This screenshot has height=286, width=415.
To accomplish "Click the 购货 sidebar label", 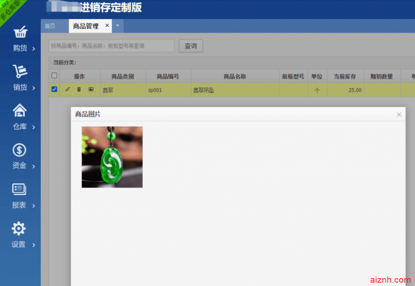I will click(x=20, y=48).
